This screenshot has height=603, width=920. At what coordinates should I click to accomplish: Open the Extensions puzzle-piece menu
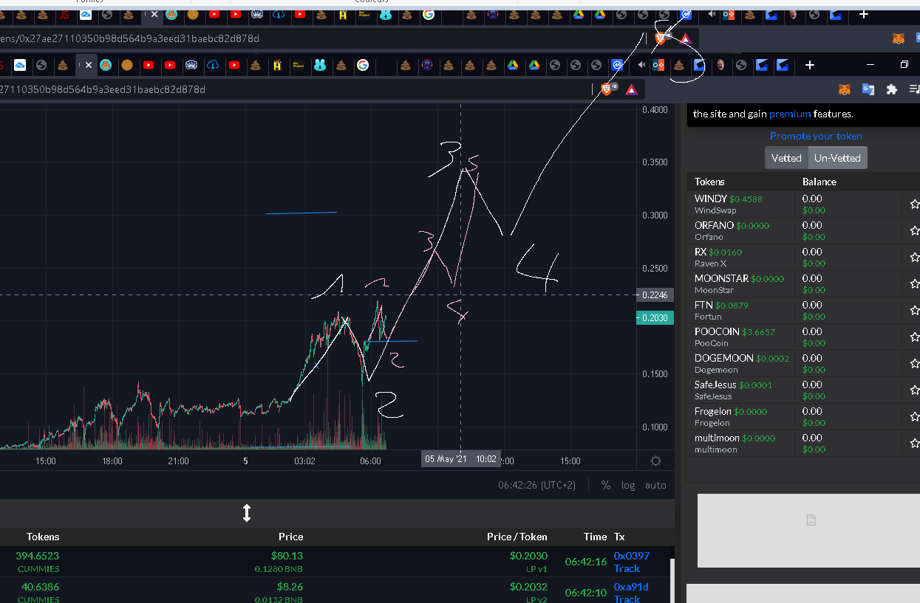892,89
